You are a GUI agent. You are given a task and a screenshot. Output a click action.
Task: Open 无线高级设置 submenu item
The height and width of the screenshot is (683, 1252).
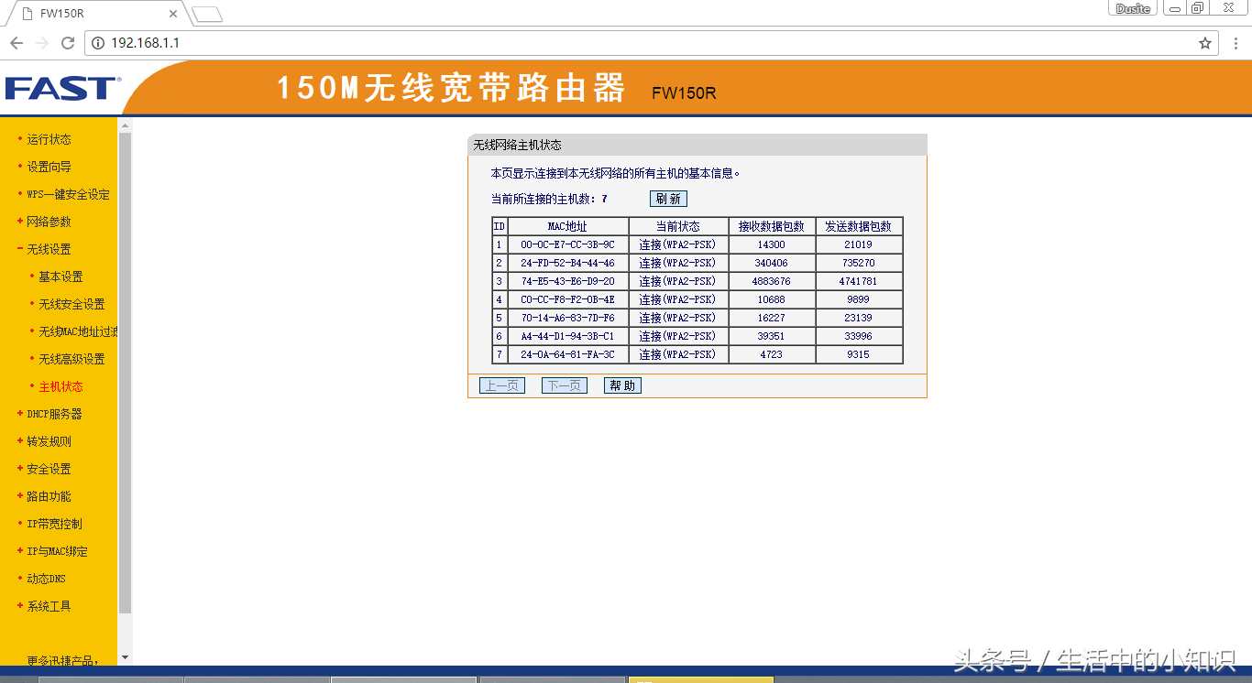pos(71,359)
